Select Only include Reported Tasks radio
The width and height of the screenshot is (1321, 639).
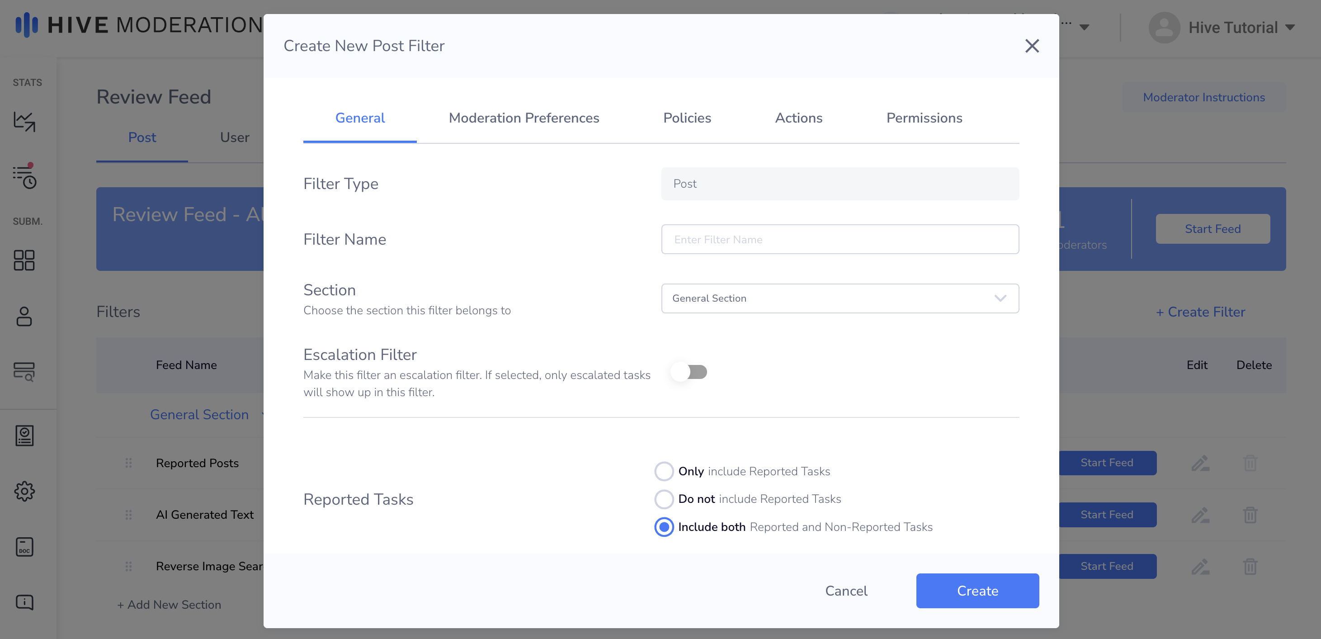(x=664, y=471)
